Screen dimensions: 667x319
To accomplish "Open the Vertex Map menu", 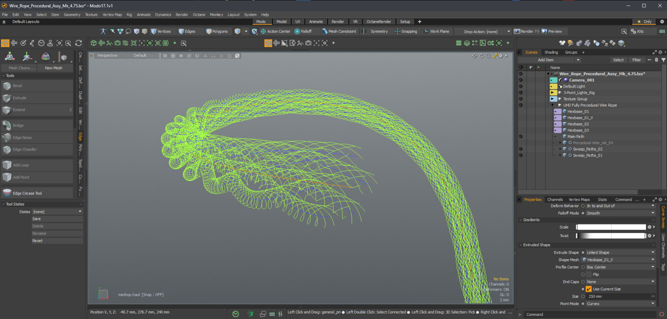I will pos(112,15).
